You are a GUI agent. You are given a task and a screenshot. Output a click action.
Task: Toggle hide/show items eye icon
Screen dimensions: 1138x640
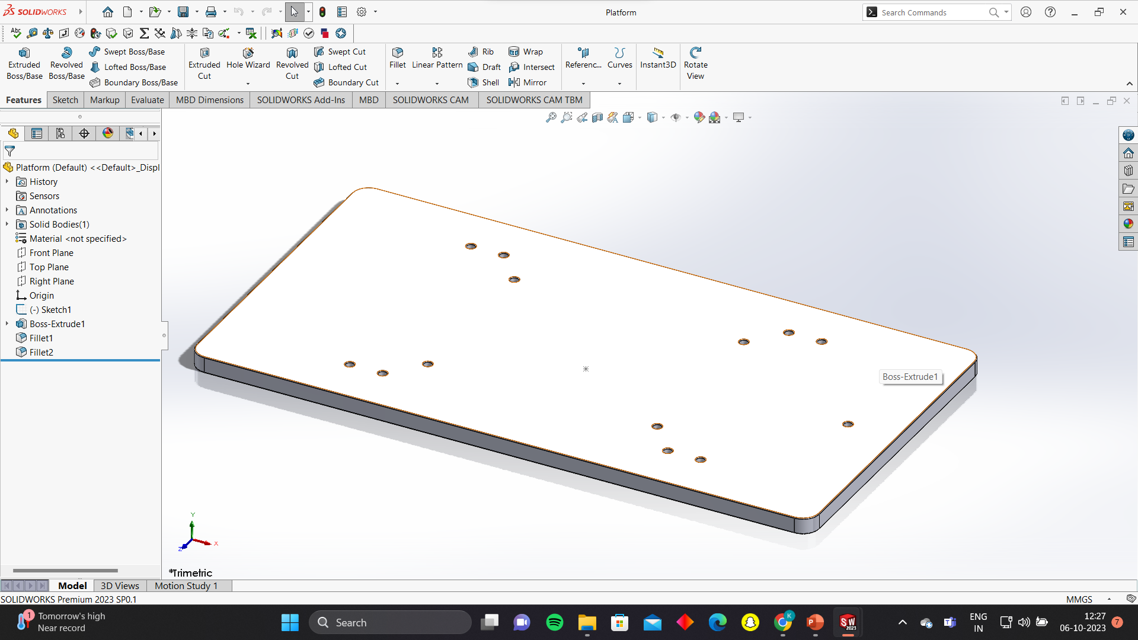(675, 117)
